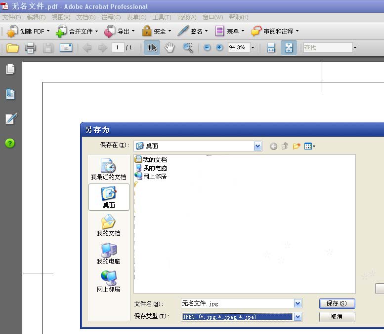
Task: Select the Marquee Zoom tool
Action: click(188, 48)
